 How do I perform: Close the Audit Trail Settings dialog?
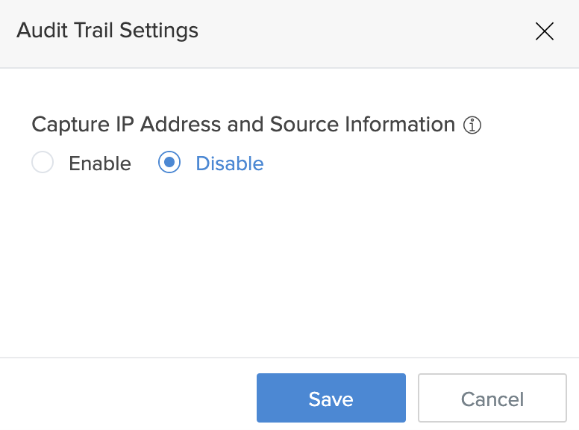pyautogui.click(x=545, y=31)
